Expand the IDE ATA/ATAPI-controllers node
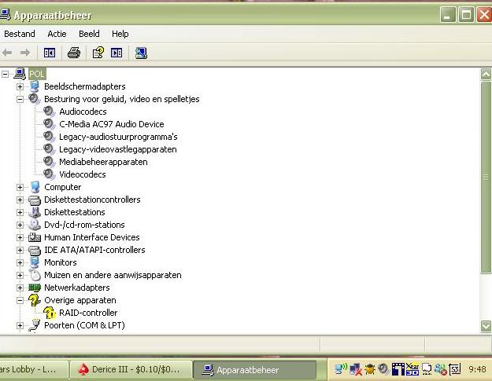 click(20, 250)
